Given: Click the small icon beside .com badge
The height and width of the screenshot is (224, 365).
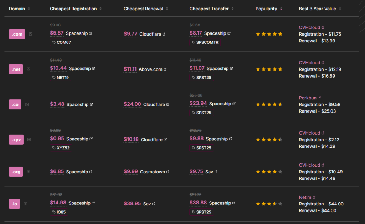Looking at the screenshot, I should pos(31,34).
